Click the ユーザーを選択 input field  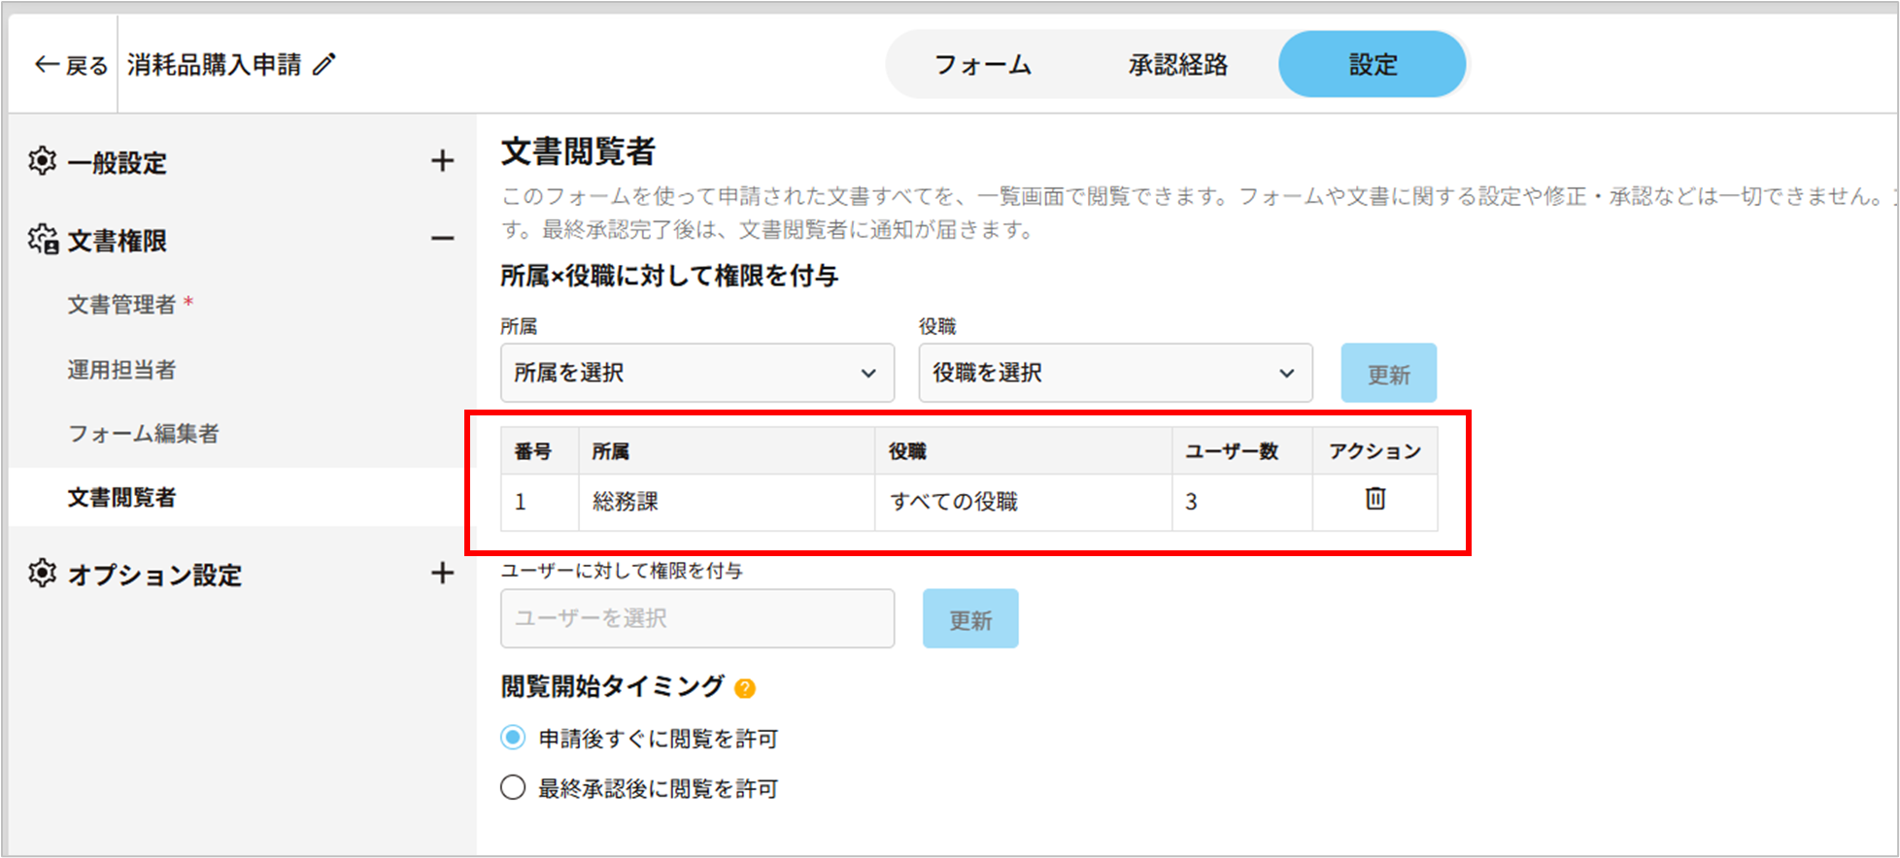point(696,618)
